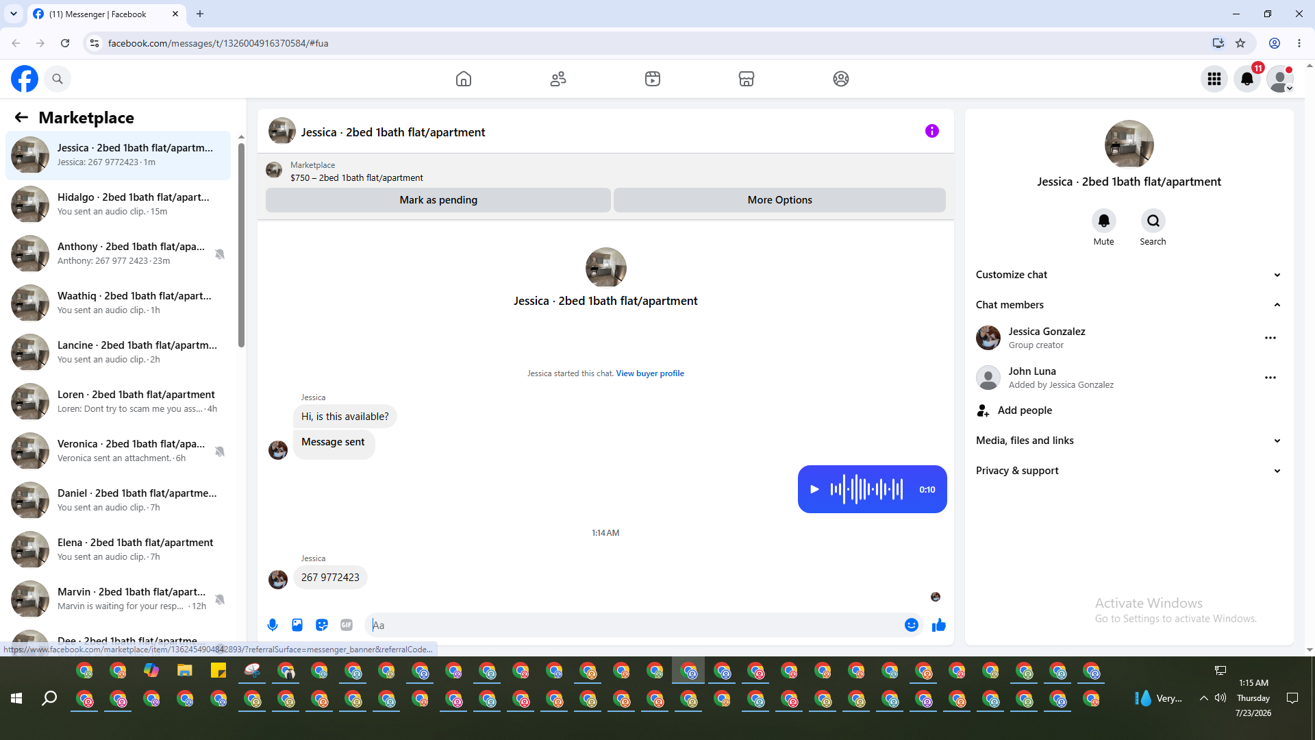The height and width of the screenshot is (740, 1315).
Task: Click the $750 – 2bed 1bath flat/apartment listing link
Action: click(x=356, y=178)
